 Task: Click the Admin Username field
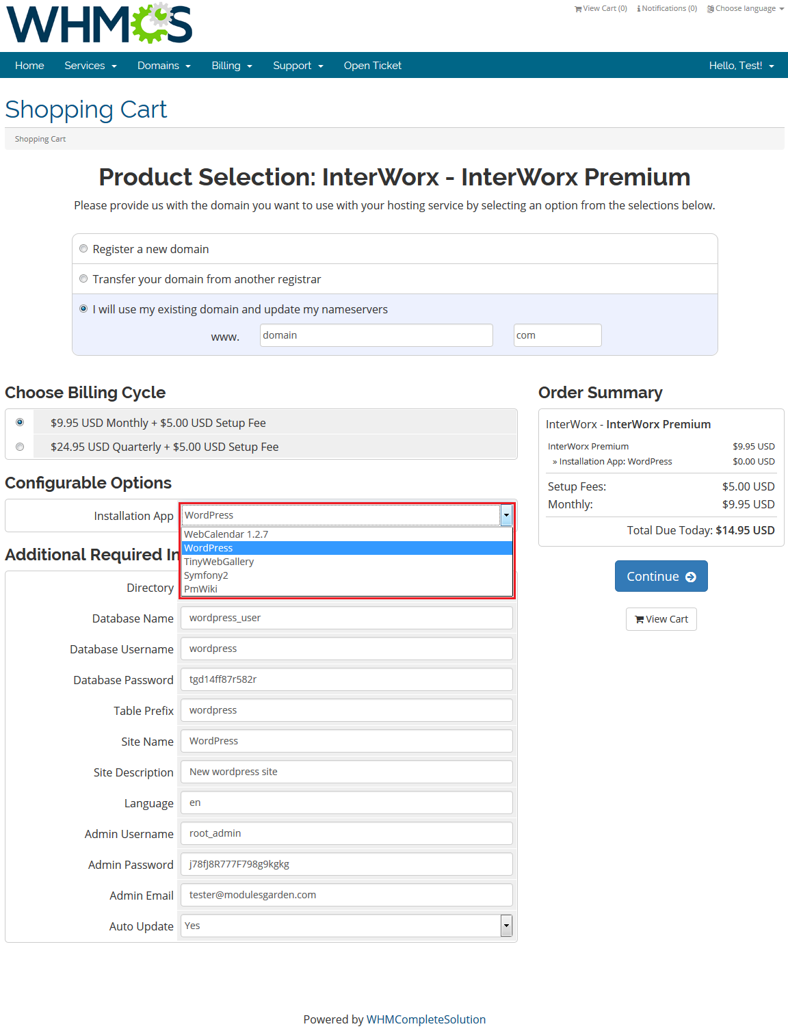coord(346,833)
